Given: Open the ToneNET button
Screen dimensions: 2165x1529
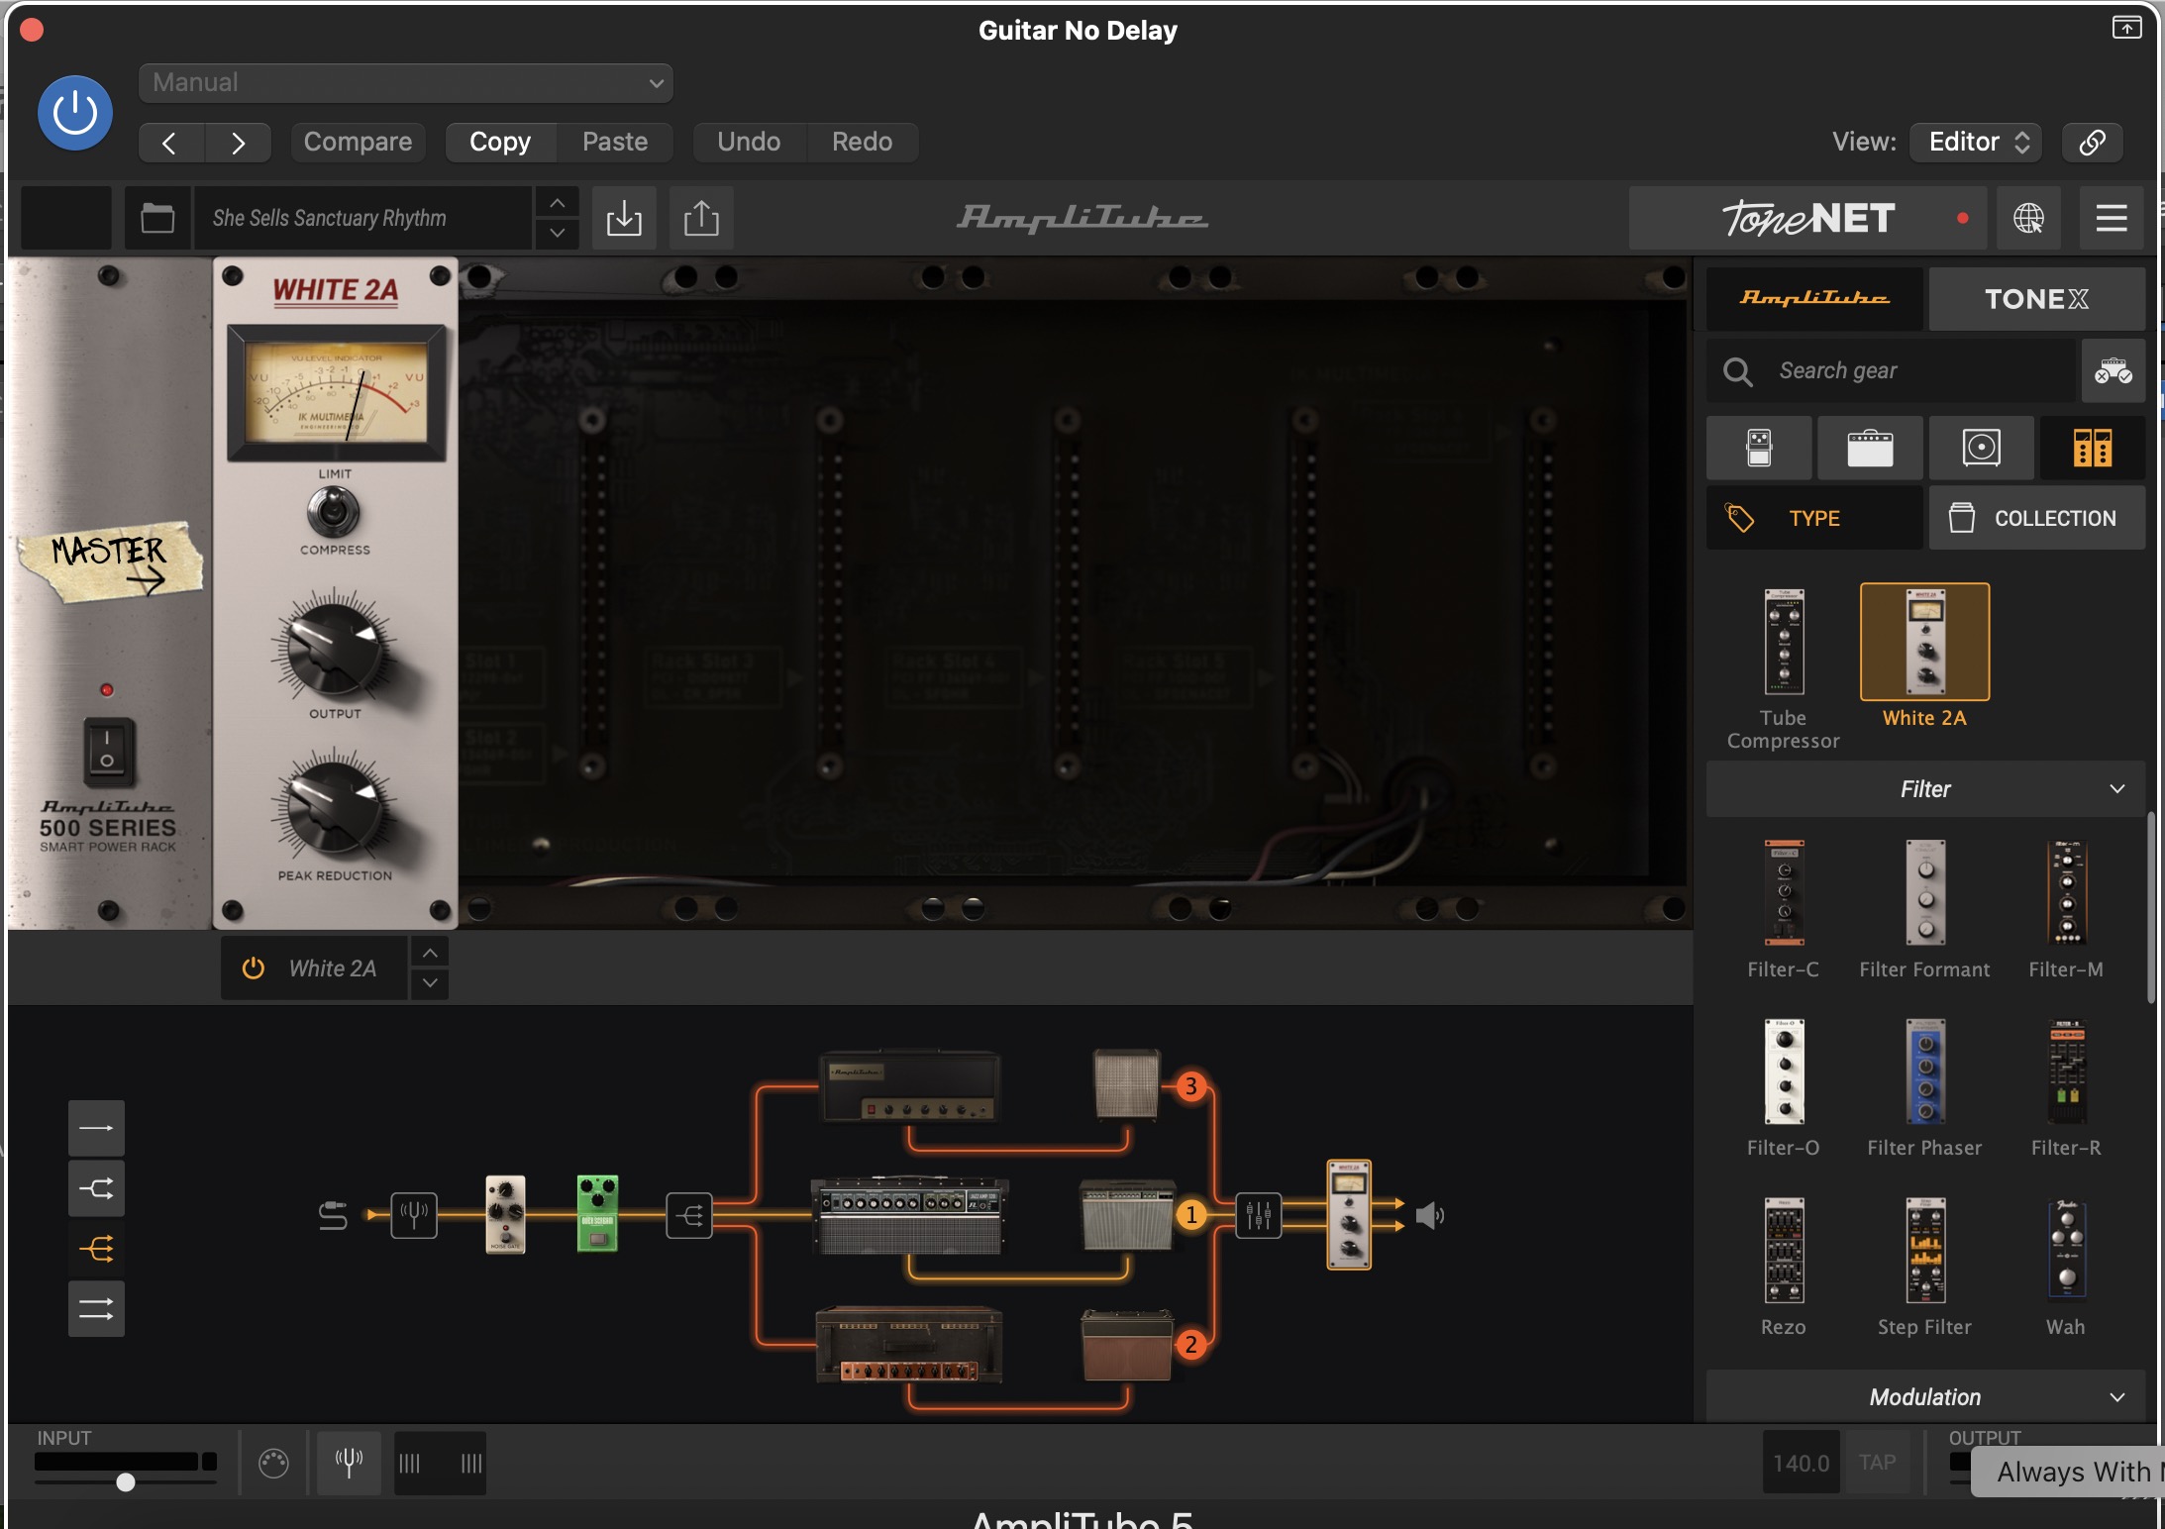Looking at the screenshot, I should coord(1807,218).
